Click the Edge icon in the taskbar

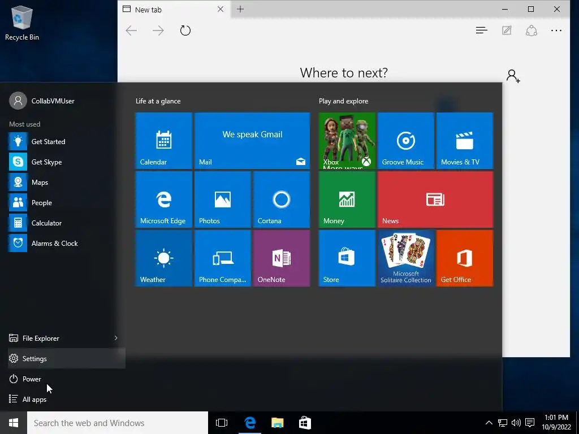pyautogui.click(x=250, y=423)
